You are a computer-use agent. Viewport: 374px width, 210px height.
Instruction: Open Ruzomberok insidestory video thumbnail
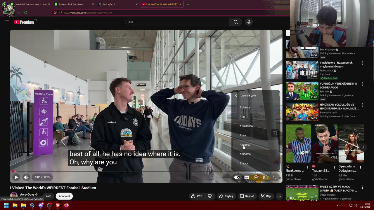(302, 70)
